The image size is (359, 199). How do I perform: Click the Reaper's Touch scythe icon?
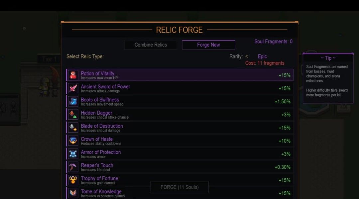coord(73,167)
